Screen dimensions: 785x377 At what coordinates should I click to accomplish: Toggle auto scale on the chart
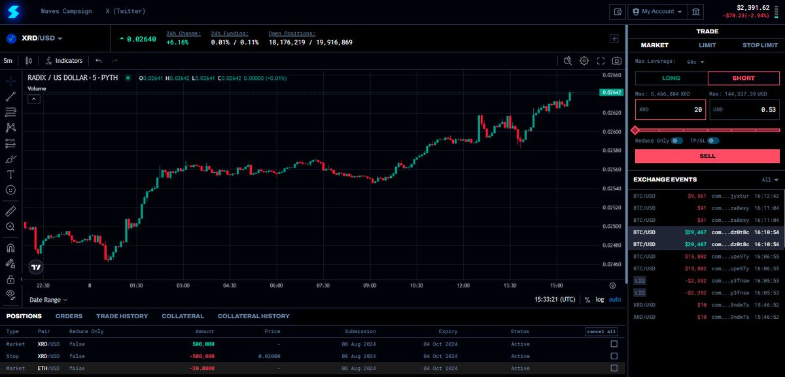[615, 300]
